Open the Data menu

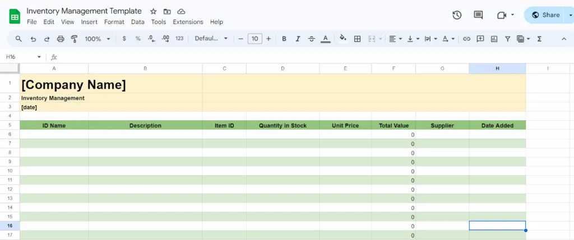pos(138,22)
